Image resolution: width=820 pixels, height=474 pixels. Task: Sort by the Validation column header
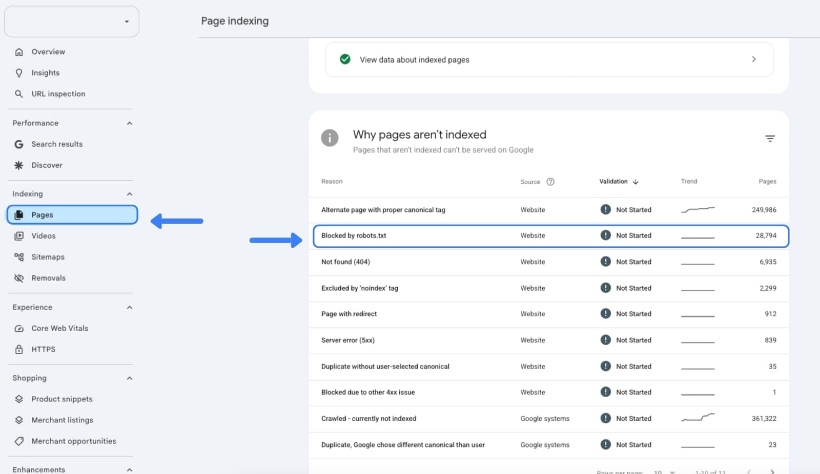pos(619,182)
